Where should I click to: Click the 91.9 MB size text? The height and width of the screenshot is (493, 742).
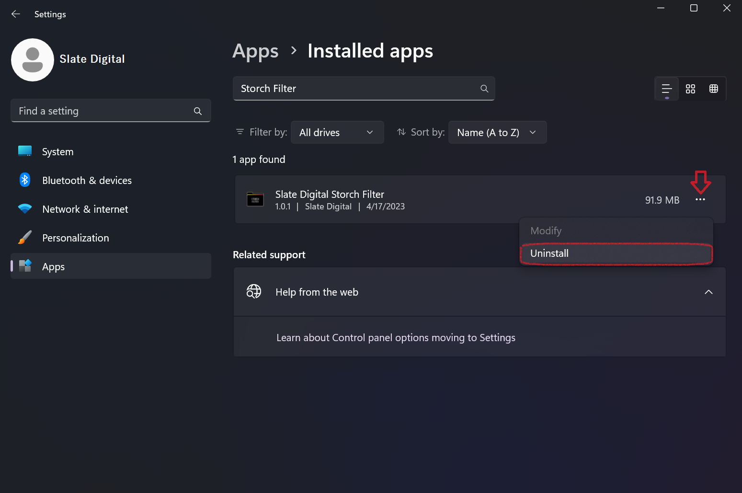(662, 200)
